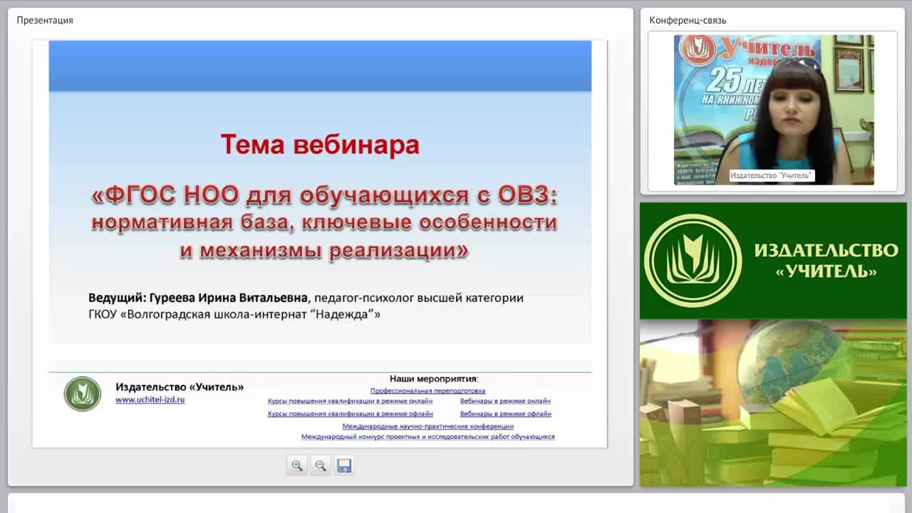Zoom in on the presentation slide
The height and width of the screenshot is (513, 912).
tap(296, 465)
